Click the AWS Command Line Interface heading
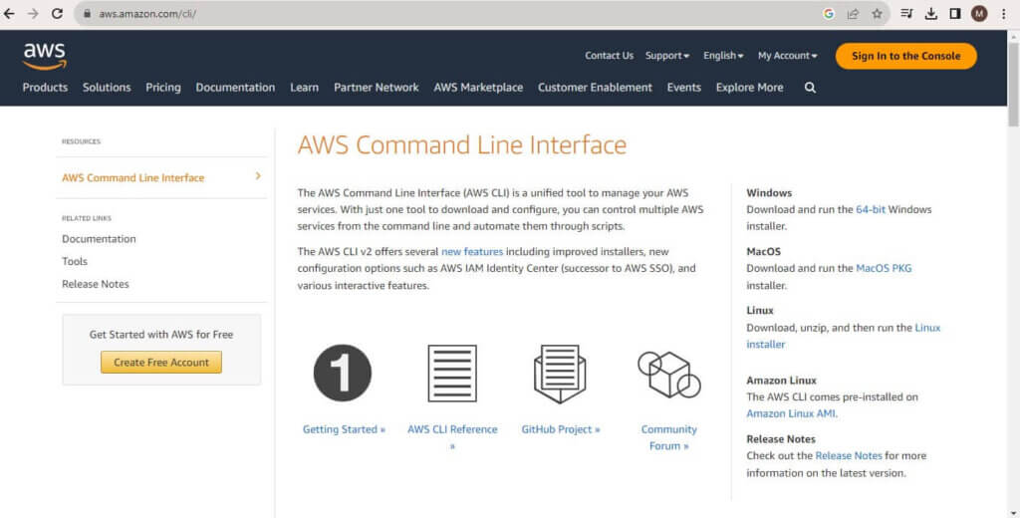 coord(462,144)
